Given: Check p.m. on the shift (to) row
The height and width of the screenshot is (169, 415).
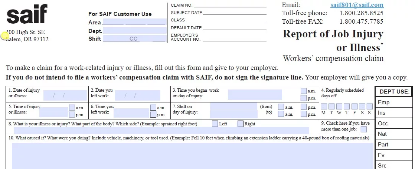Looking at the screenshot, I should click(304, 114).
